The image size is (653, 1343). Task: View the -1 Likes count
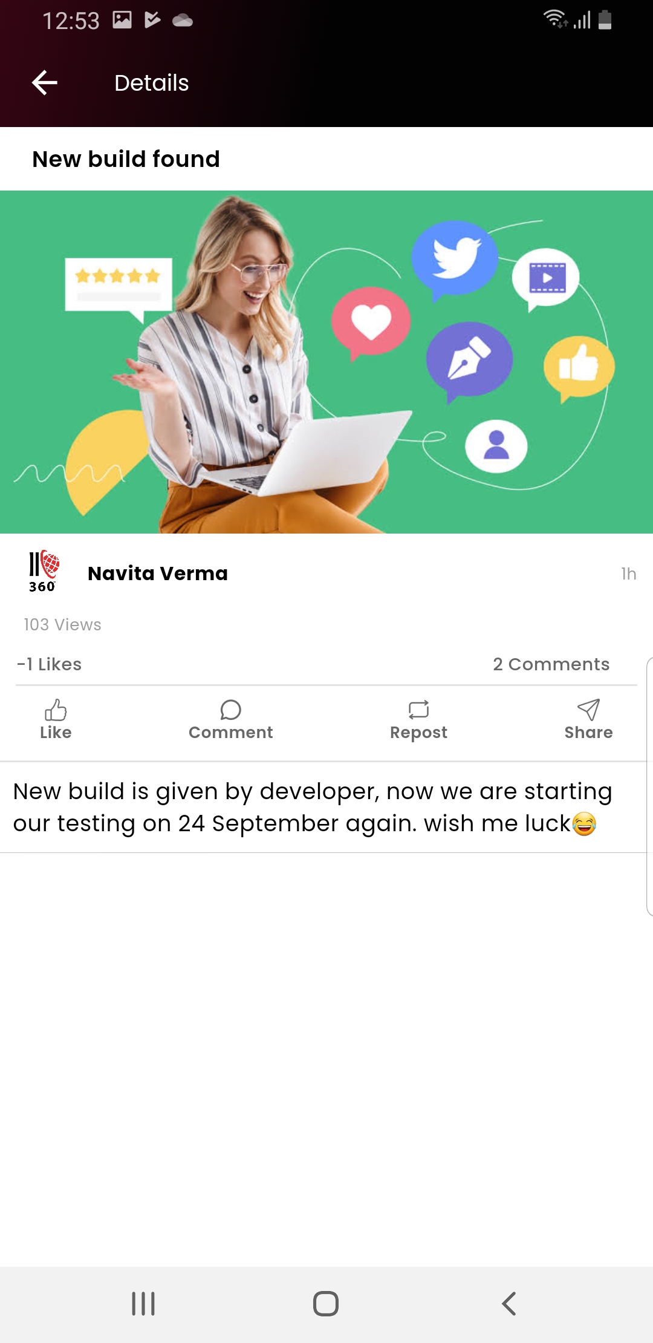49,664
